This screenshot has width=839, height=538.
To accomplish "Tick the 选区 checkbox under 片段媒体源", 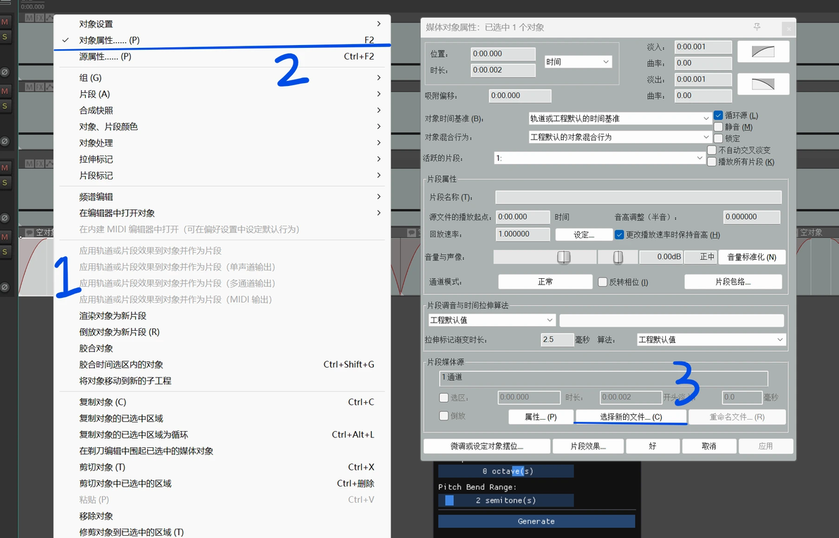I will 443,397.
